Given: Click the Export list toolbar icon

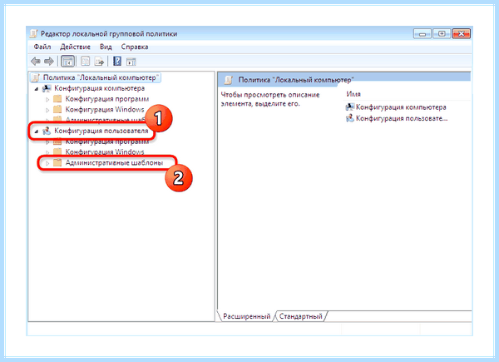Looking at the screenshot, I should click(99, 61).
